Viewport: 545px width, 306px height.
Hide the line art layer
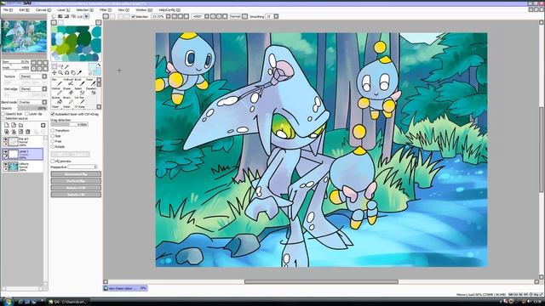5,139
